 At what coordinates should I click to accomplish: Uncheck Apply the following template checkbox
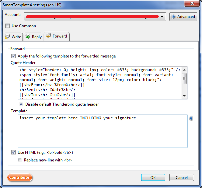[14, 56]
